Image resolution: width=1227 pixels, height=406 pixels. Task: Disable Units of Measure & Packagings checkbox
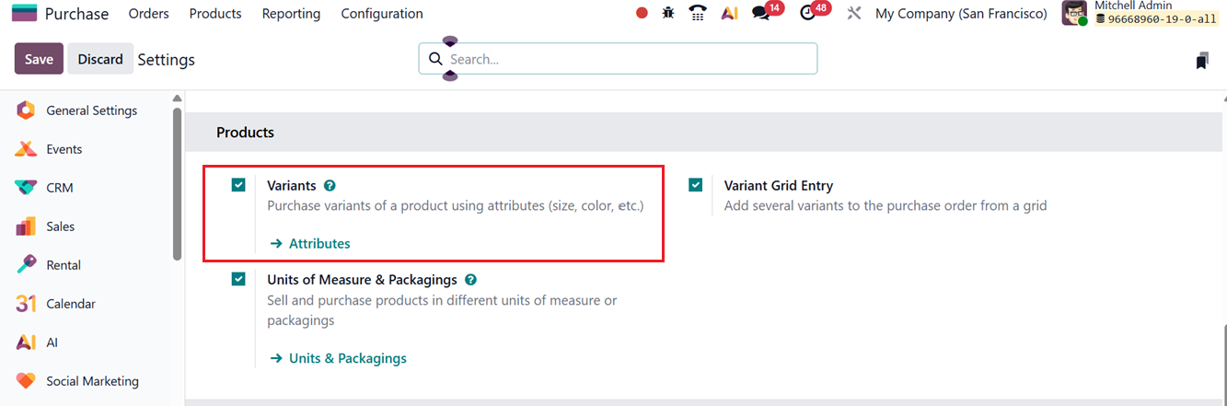pos(238,279)
